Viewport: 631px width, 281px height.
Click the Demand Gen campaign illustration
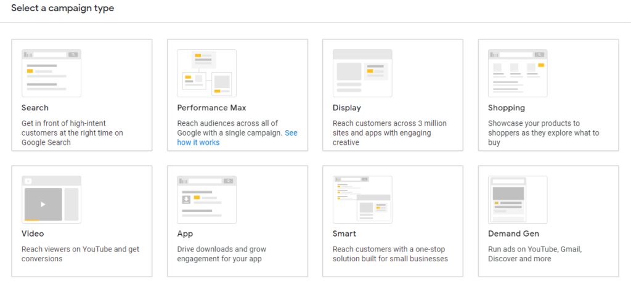(518, 200)
